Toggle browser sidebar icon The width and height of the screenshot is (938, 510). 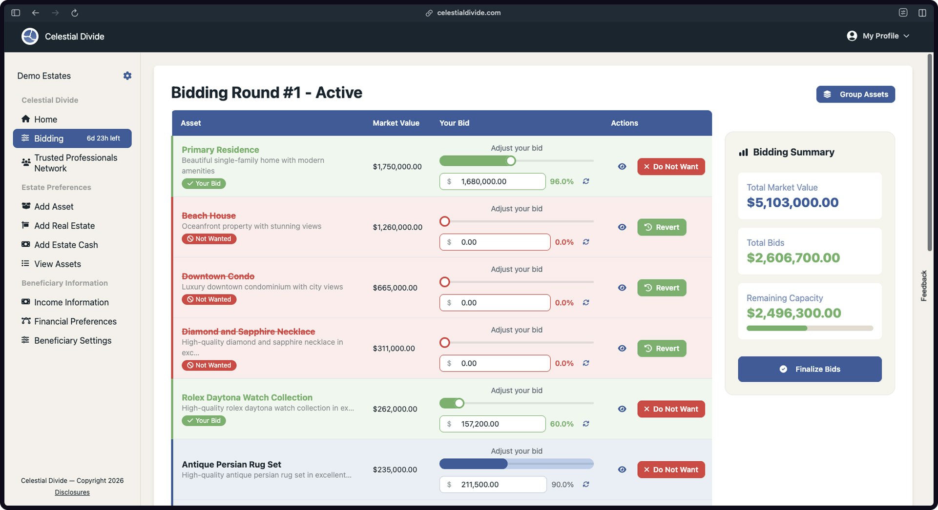pyautogui.click(x=16, y=13)
